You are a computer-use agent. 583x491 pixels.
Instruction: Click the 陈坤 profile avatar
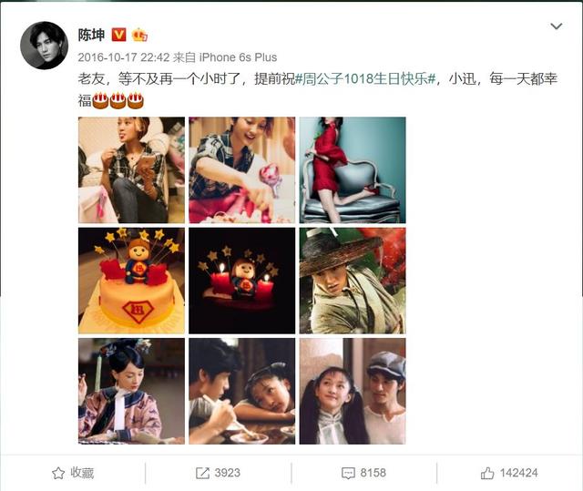tap(44, 46)
